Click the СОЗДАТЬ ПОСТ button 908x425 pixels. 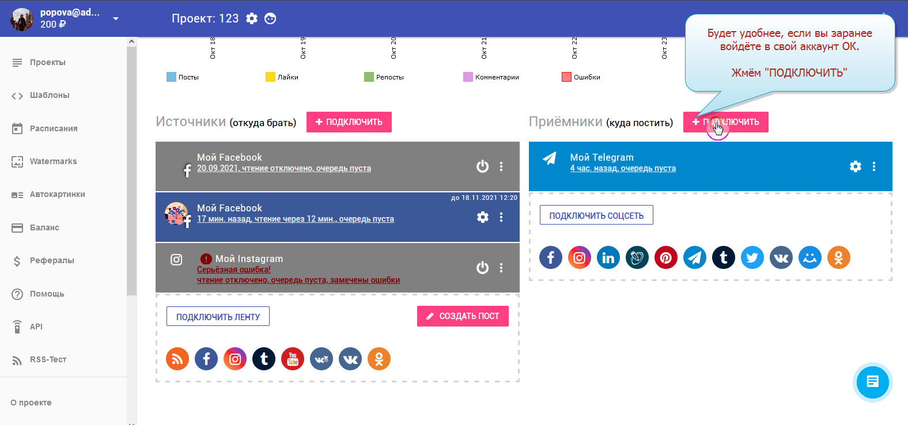pyautogui.click(x=463, y=316)
